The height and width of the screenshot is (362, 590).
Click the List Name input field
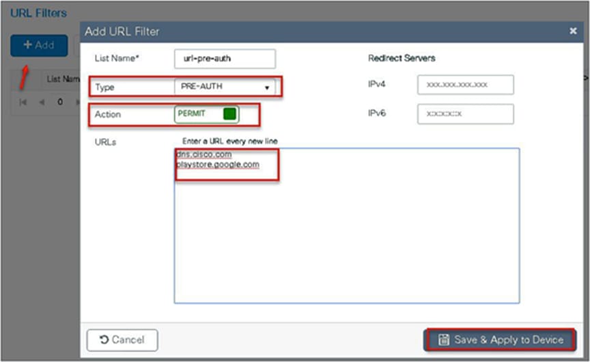(225, 59)
